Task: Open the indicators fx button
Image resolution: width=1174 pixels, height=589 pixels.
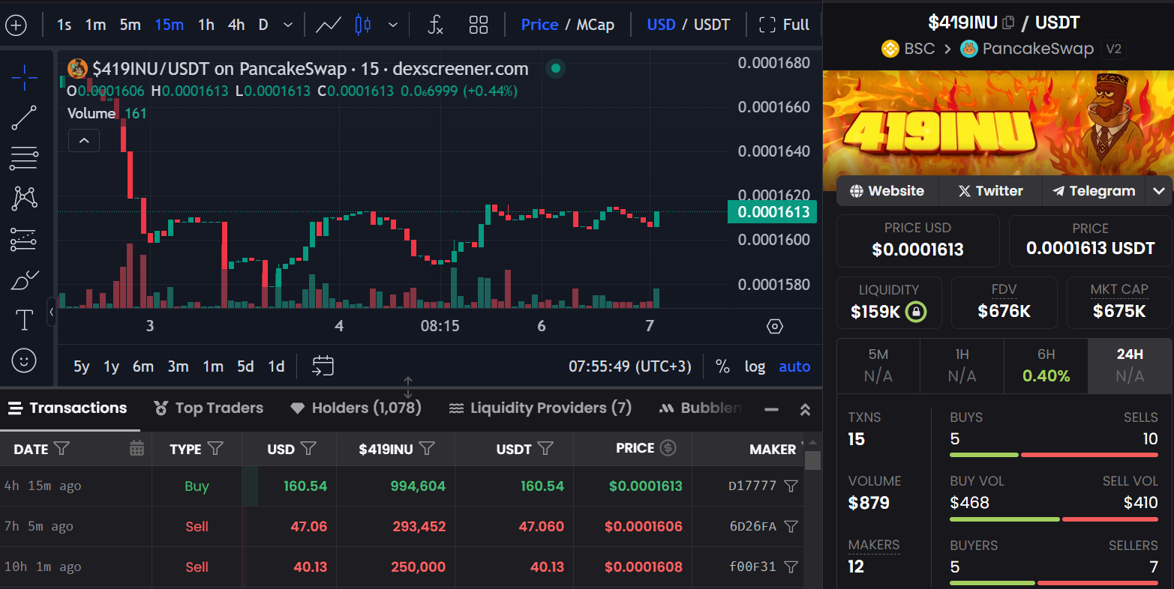Action: (x=435, y=25)
